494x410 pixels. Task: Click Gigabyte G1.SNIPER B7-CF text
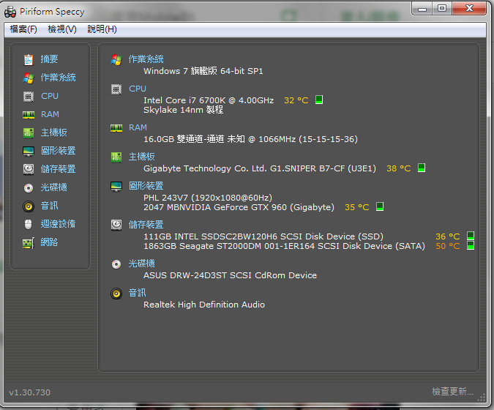(x=260, y=168)
